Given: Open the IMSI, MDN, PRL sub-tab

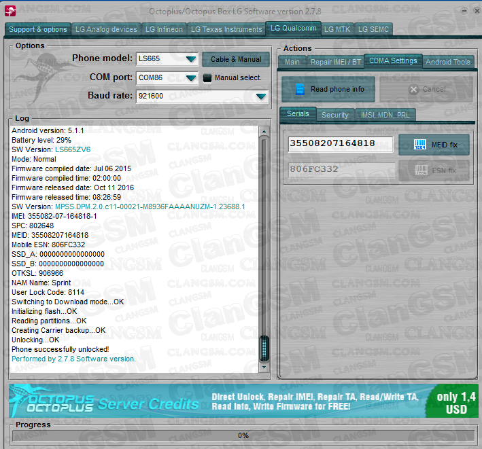Looking at the screenshot, I should pos(385,115).
